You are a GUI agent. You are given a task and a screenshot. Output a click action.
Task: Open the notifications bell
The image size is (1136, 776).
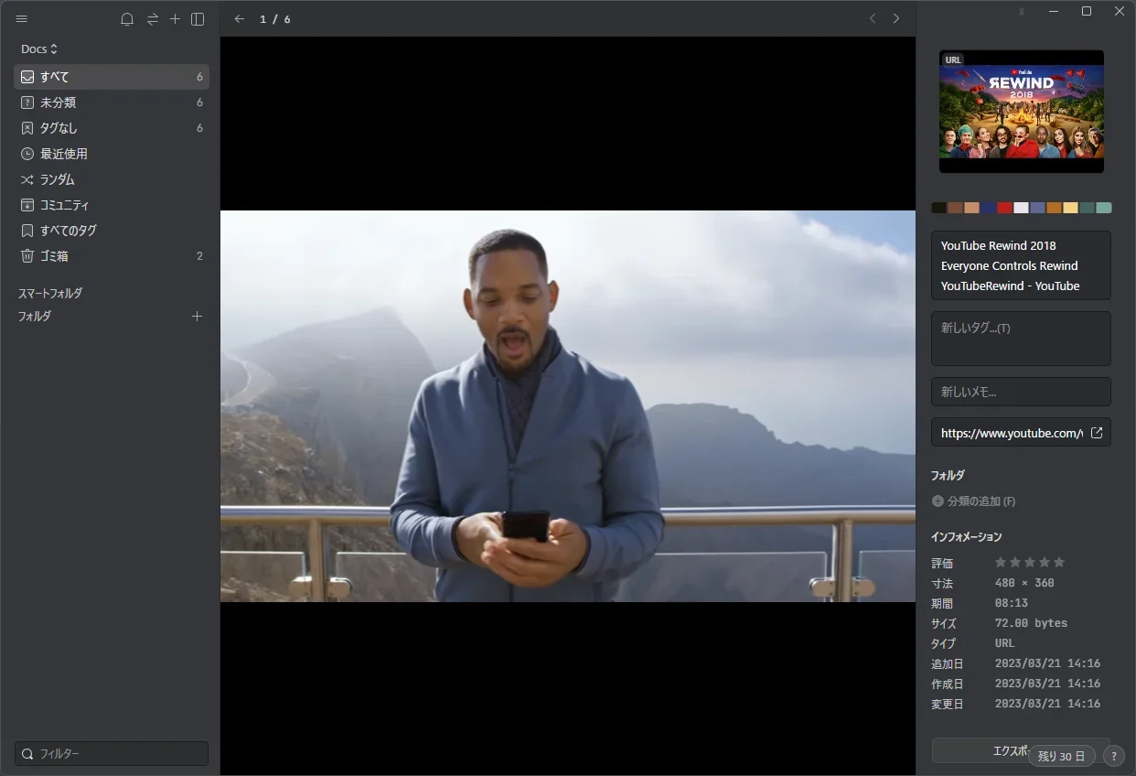[x=127, y=19]
